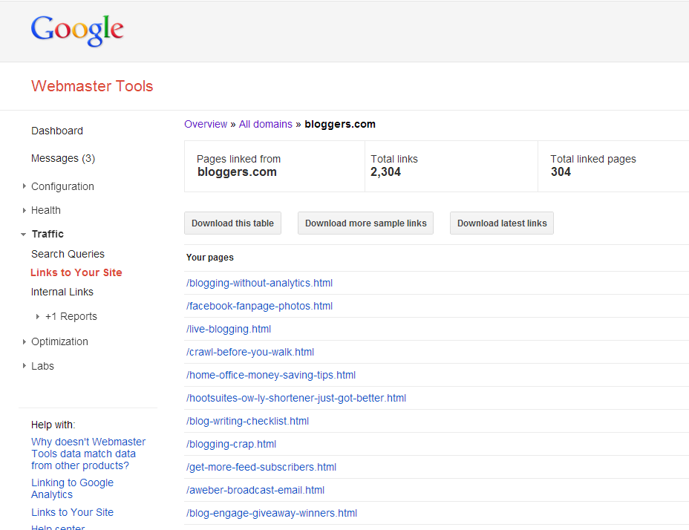689x530 pixels.
Task: Open Linking to Google Analytics help link
Action: pyautogui.click(x=72, y=488)
